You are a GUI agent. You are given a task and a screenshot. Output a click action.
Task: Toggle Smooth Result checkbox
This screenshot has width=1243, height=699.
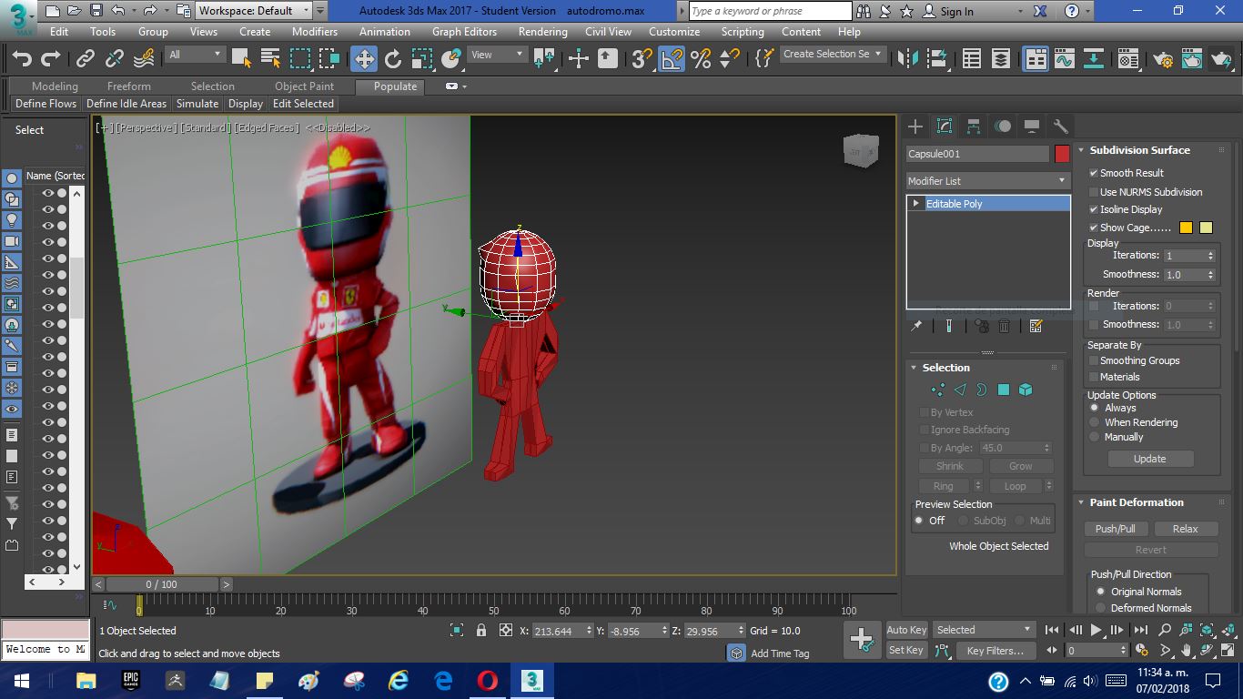click(1094, 173)
